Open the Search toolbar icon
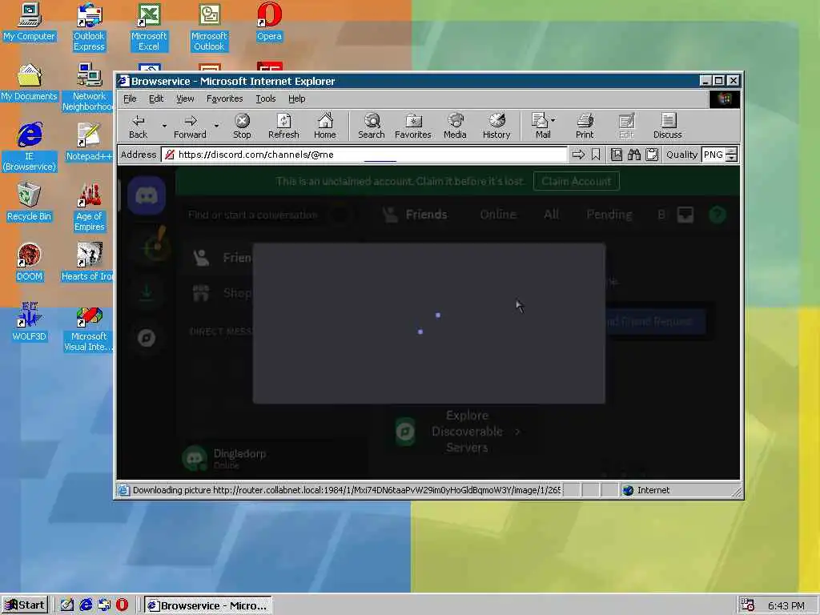This screenshot has height=615, width=820. click(372, 121)
